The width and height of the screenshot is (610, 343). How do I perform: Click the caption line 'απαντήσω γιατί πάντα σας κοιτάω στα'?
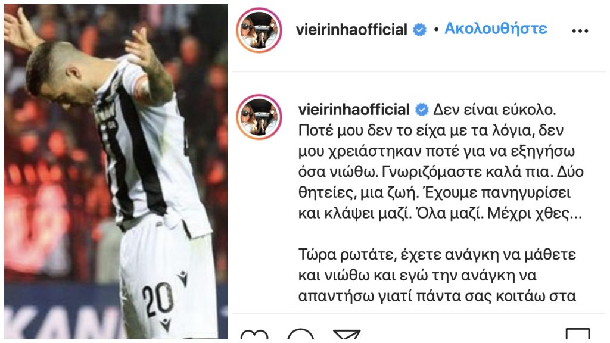tap(437, 297)
